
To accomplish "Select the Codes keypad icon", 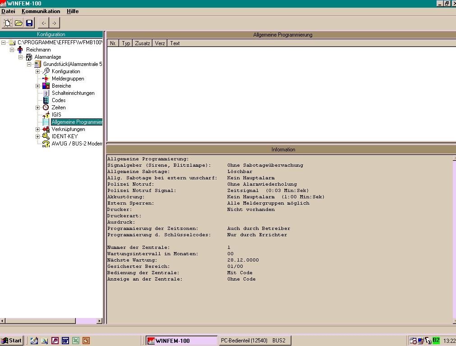I will point(46,100).
